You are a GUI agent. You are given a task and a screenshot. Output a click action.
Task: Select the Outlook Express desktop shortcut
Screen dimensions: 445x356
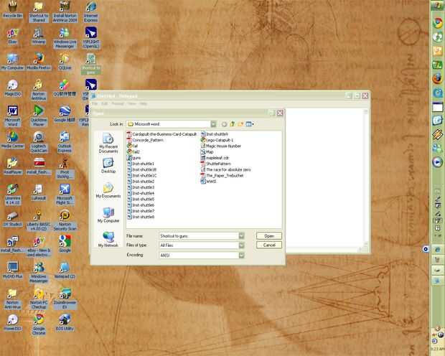(x=65, y=142)
